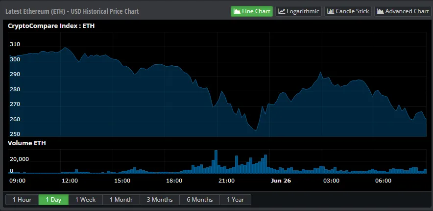Screen dimensions: 433x211
Task: Show the 1 Week price range
Action: pos(86,200)
